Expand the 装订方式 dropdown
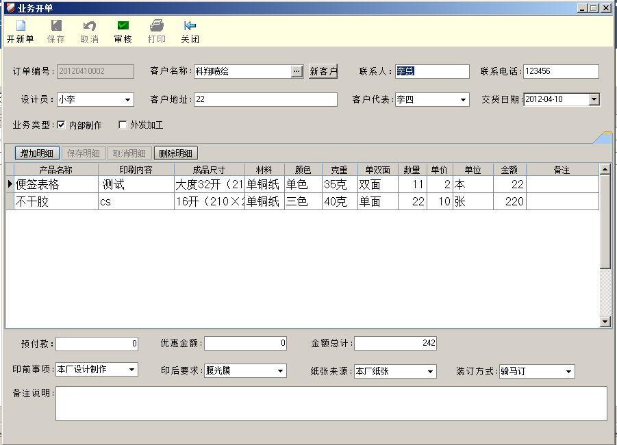This screenshot has width=617, height=445. (x=568, y=371)
